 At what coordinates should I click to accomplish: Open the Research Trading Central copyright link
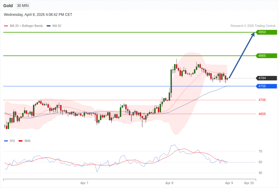coord(253,26)
